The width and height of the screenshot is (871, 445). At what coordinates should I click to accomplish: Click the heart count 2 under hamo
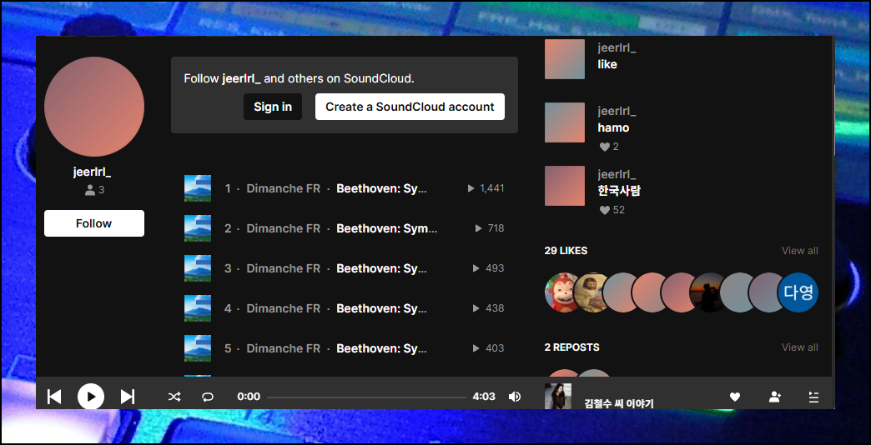click(x=609, y=147)
